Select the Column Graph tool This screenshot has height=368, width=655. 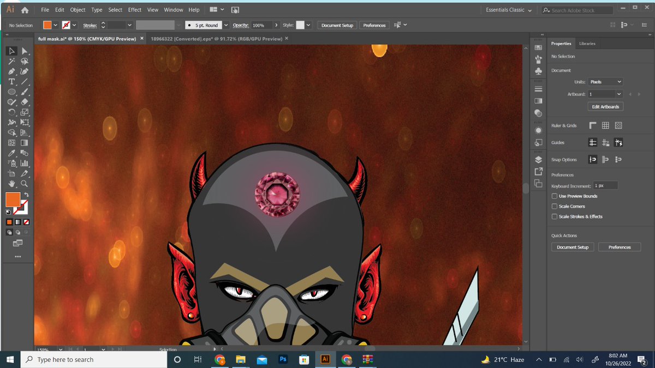coord(25,163)
